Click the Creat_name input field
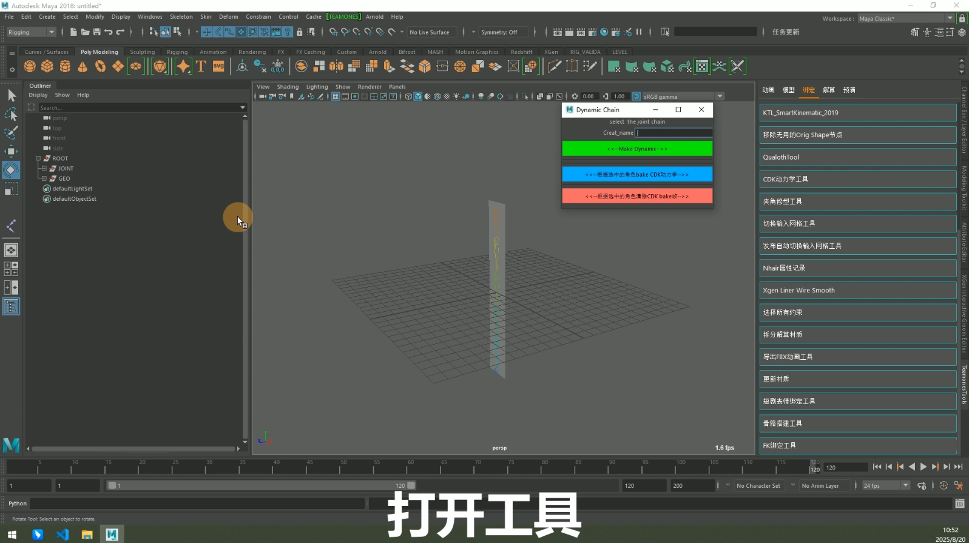This screenshot has width=969, height=543. pyautogui.click(x=674, y=133)
